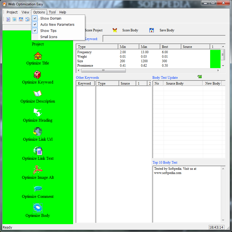This screenshot has height=232, width=232.
Task: Click the Best column header
Action: point(171,47)
